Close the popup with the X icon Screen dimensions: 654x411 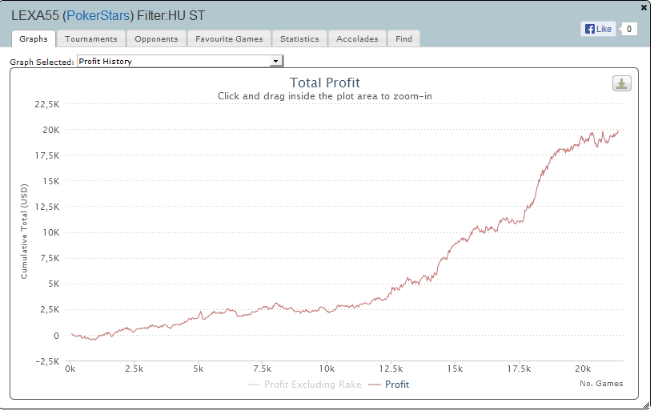click(x=644, y=7)
